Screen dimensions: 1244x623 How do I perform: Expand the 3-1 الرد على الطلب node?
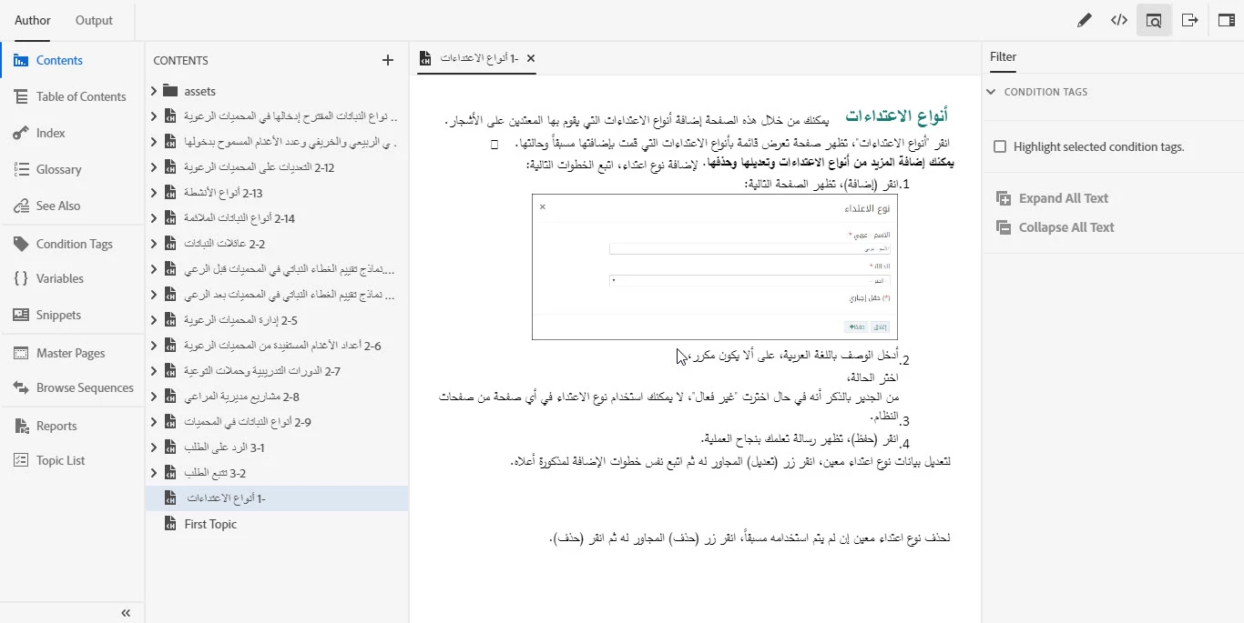[x=154, y=447]
